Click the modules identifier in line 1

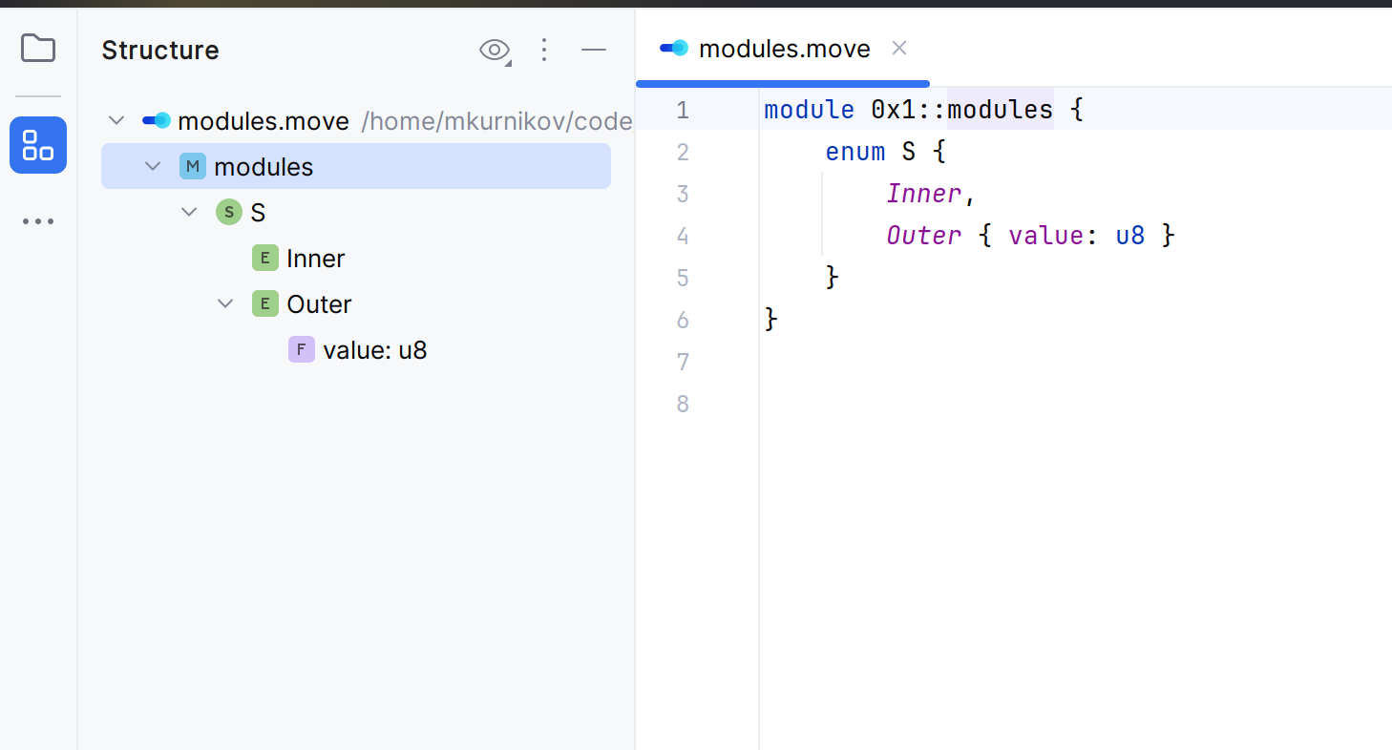[1001, 110]
